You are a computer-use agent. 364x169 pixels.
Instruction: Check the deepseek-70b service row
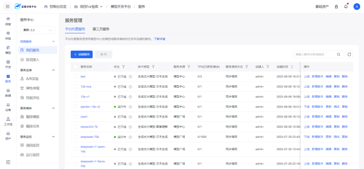point(75,137)
